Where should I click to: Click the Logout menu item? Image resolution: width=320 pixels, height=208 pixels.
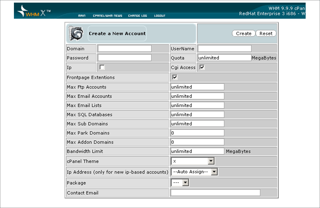coord(160,16)
